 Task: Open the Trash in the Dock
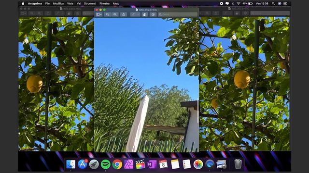tap(238, 164)
